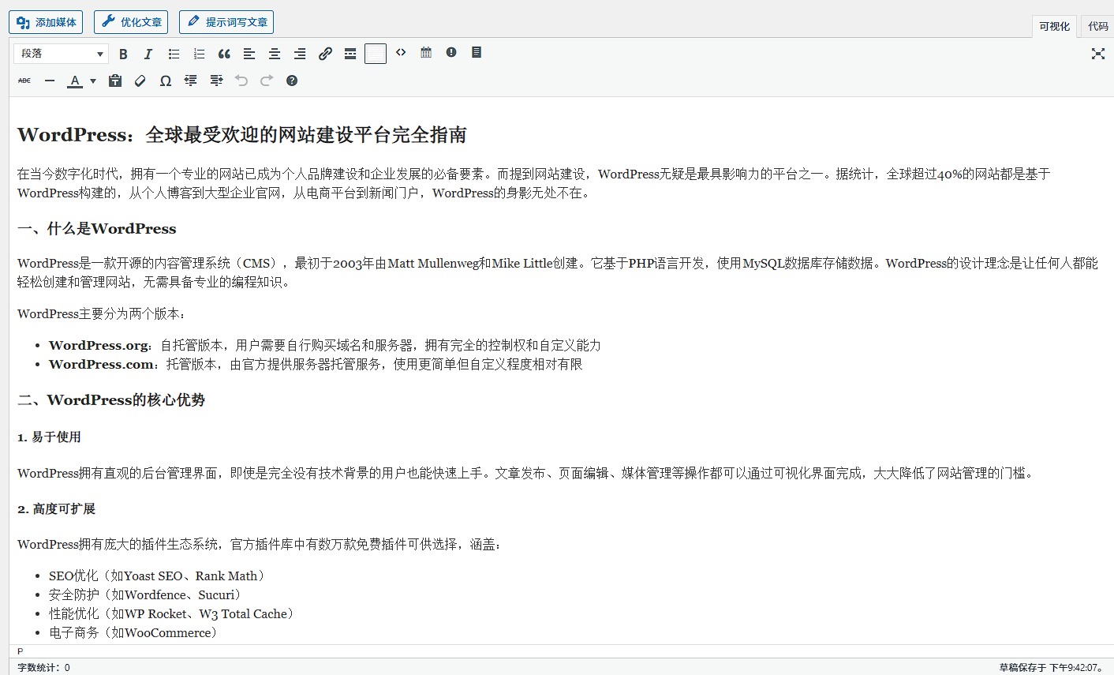
Task: Apply the current text color swatch
Action: (x=75, y=81)
